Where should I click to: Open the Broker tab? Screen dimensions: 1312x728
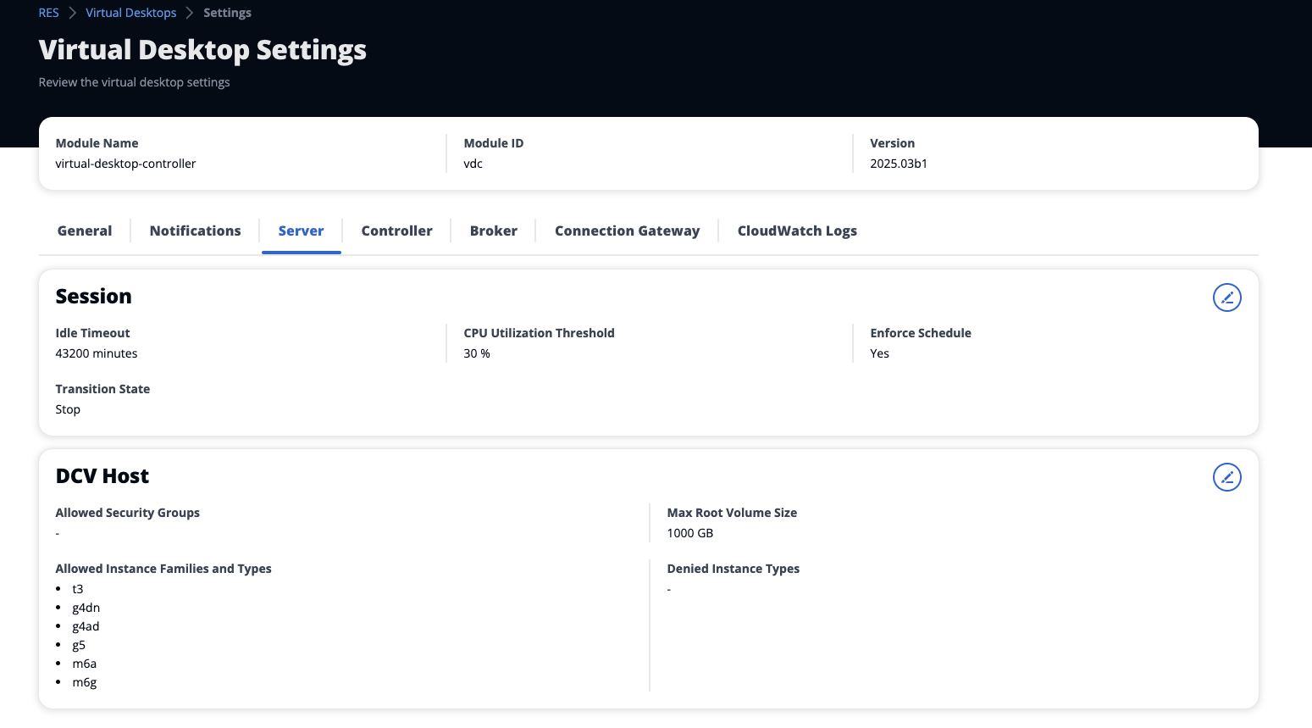pos(493,231)
